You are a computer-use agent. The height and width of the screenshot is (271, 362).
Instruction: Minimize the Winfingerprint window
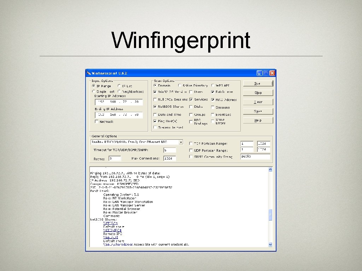(259, 73)
